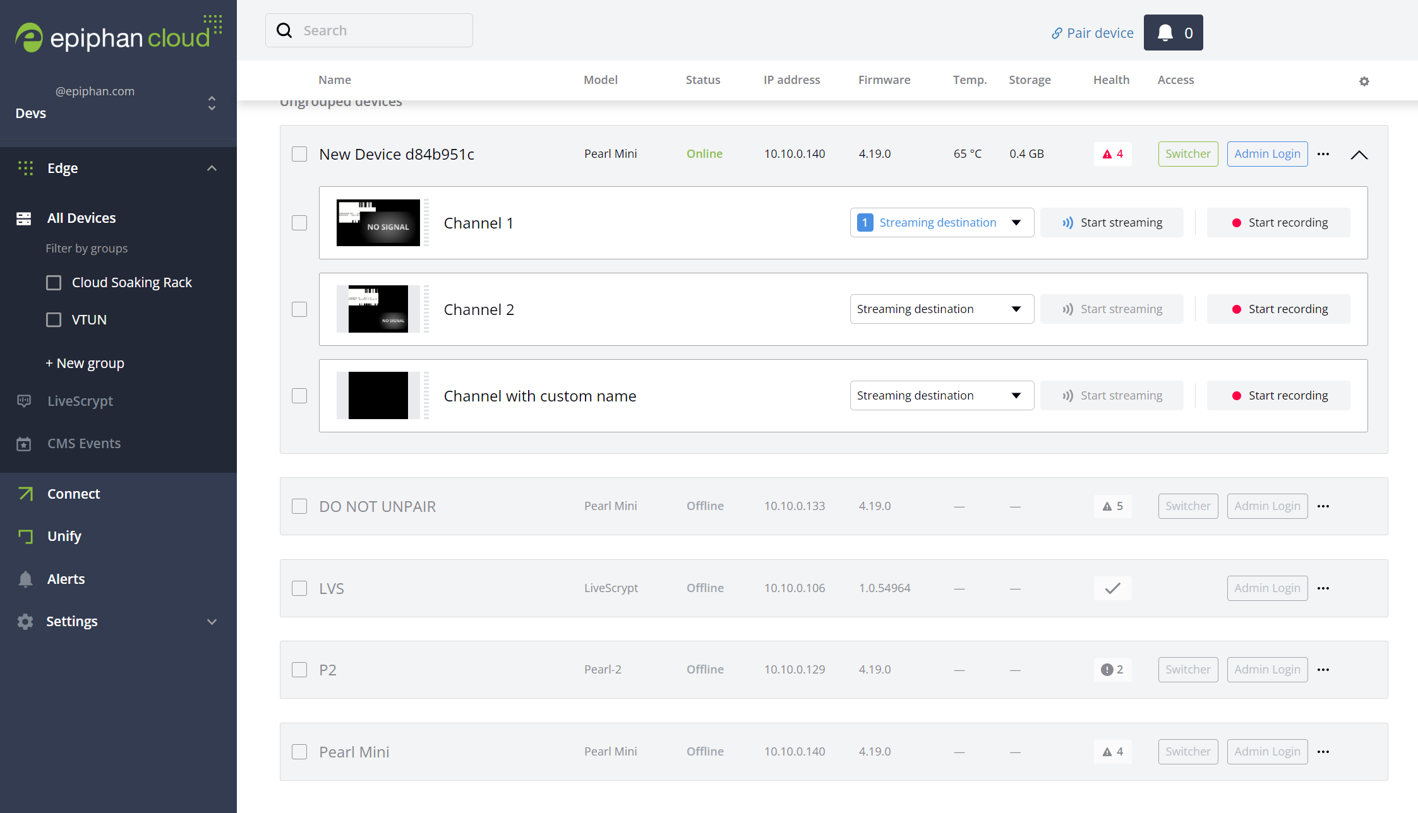The width and height of the screenshot is (1418, 813).
Task: Click the notification bell icon
Action: pyautogui.click(x=1165, y=33)
